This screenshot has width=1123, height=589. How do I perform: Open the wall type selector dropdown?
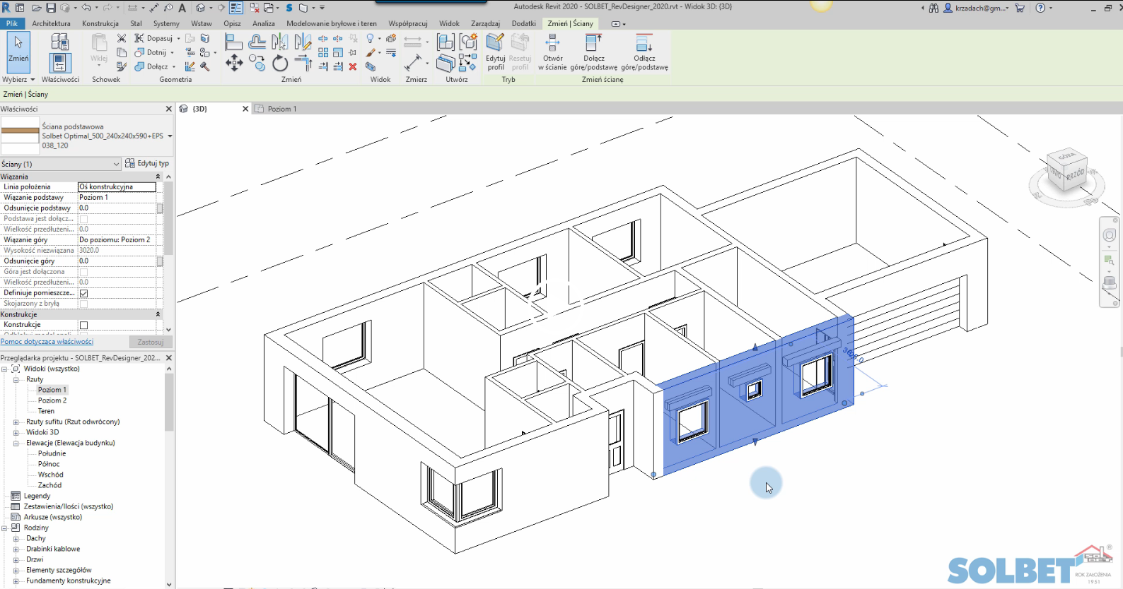click(170, 136)
